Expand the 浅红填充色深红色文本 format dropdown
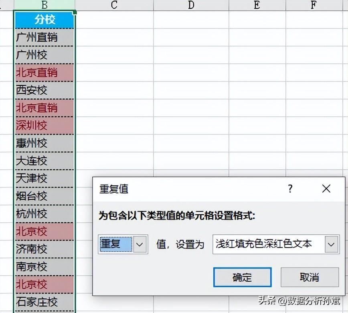The width and height of the screenshot is (348, 313). (x=332, y=244)
